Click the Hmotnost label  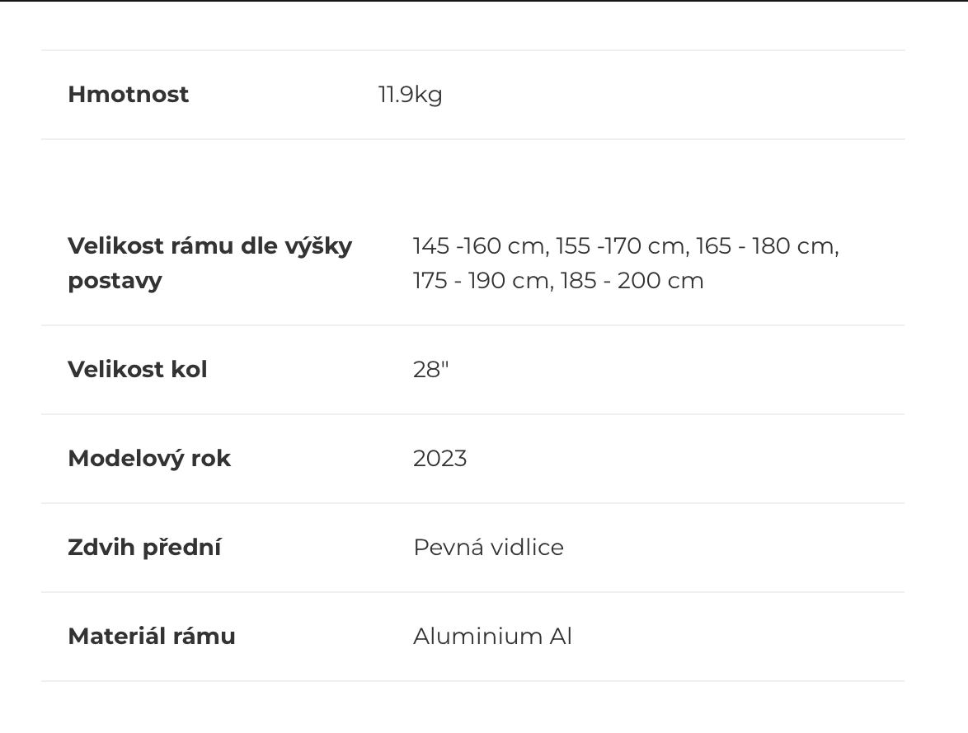[x=128, y=95]
